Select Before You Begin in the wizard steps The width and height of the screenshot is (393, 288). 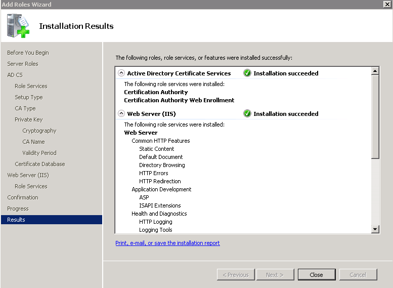[28, 53]
